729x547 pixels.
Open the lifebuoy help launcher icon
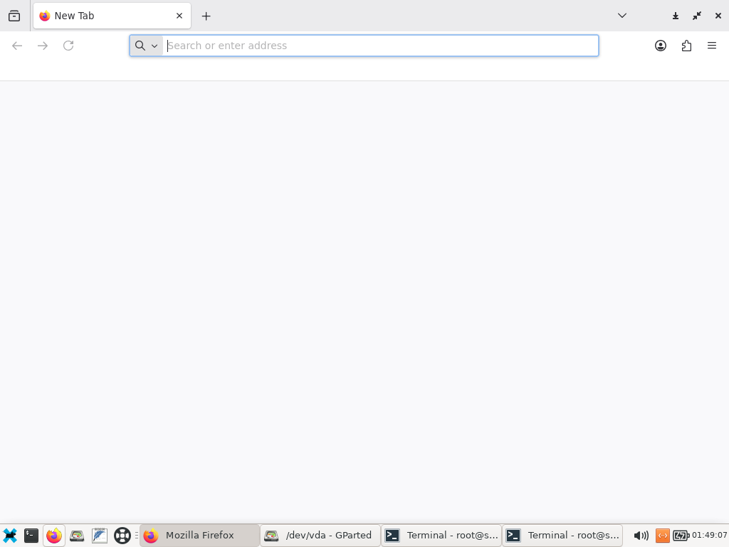[x=122, y=536]
